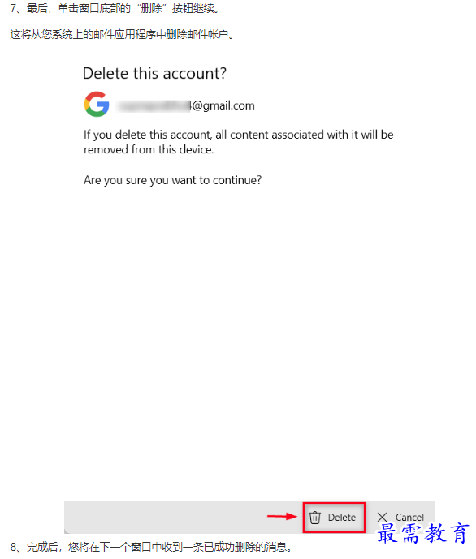Click the 'removed from this device.' line

pos(149,149)
